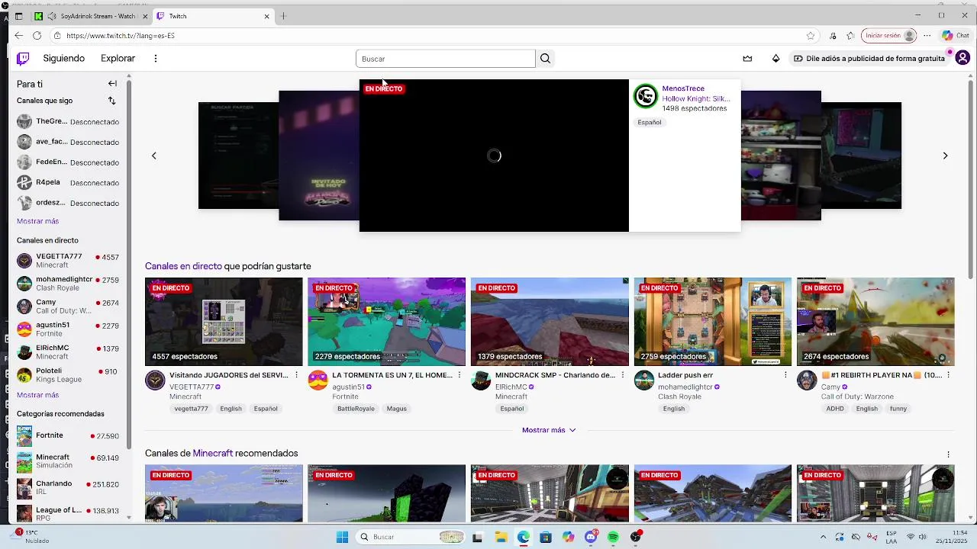977x549 pixels.
Task: Open the user profile avatar menu
Action: pyautogui.click(x=962, y=58)
